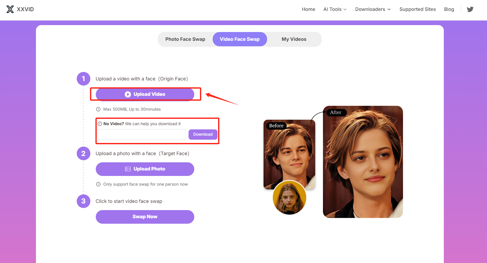Click the XXVID logo icon
Screen dimensions: 487x263
(10, 9)
